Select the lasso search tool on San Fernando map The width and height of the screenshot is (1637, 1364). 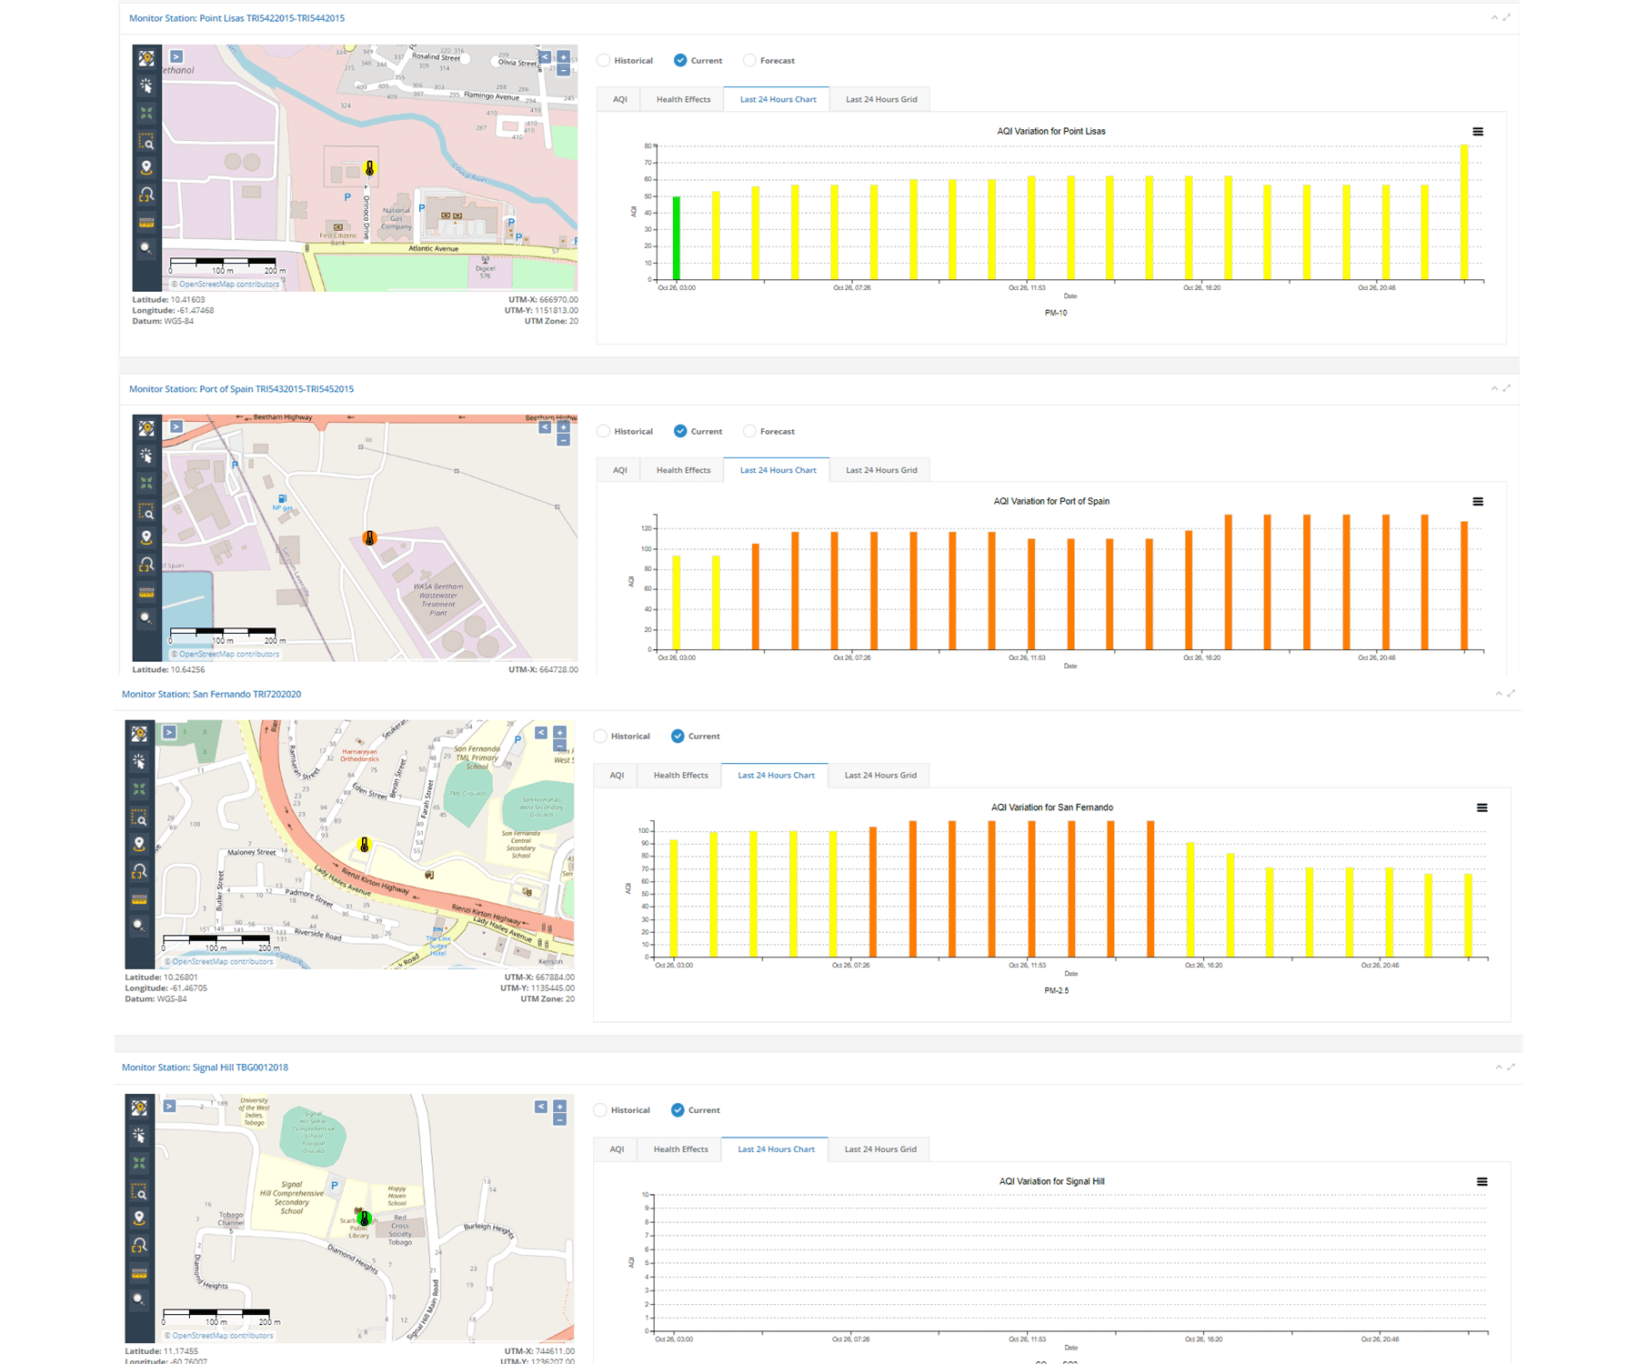tap(139, 871)
